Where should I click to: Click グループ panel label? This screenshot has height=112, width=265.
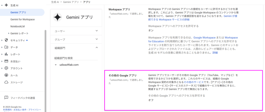click(60, 39)
